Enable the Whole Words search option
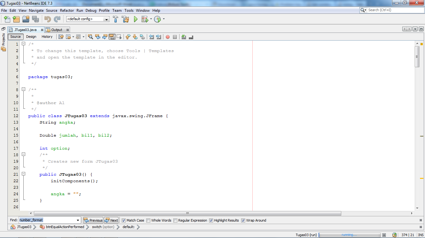This screenshot has height=238, width=425. pyautogui.click(x=148, y=220)
